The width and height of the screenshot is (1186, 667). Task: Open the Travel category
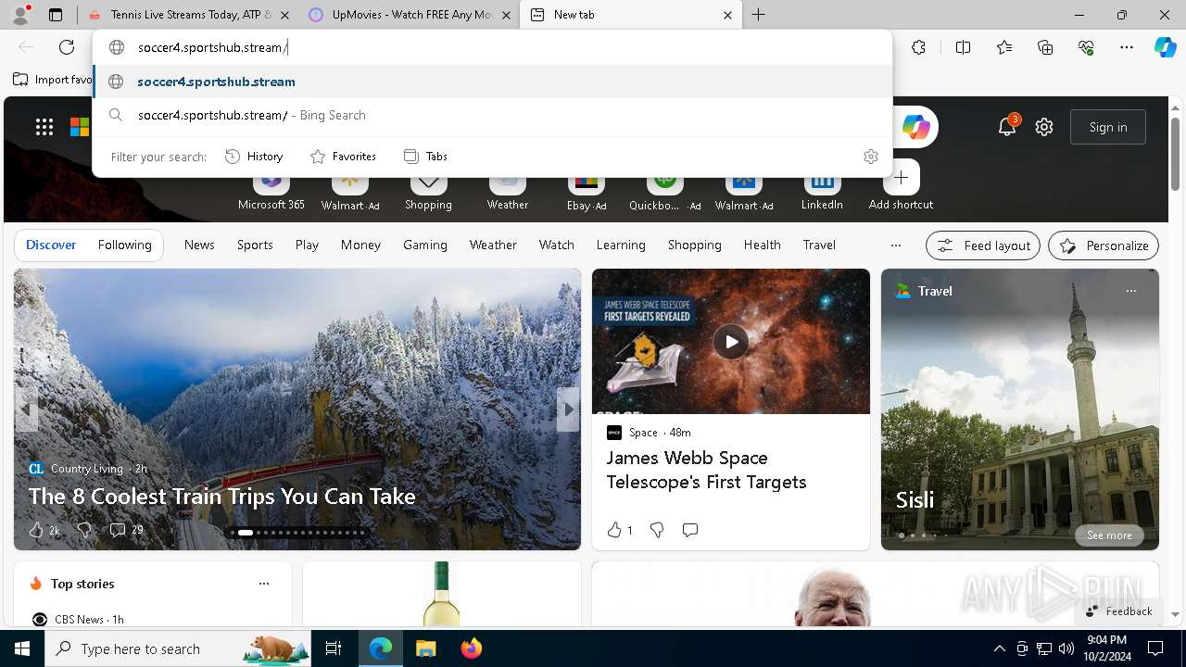pos(819,245)
